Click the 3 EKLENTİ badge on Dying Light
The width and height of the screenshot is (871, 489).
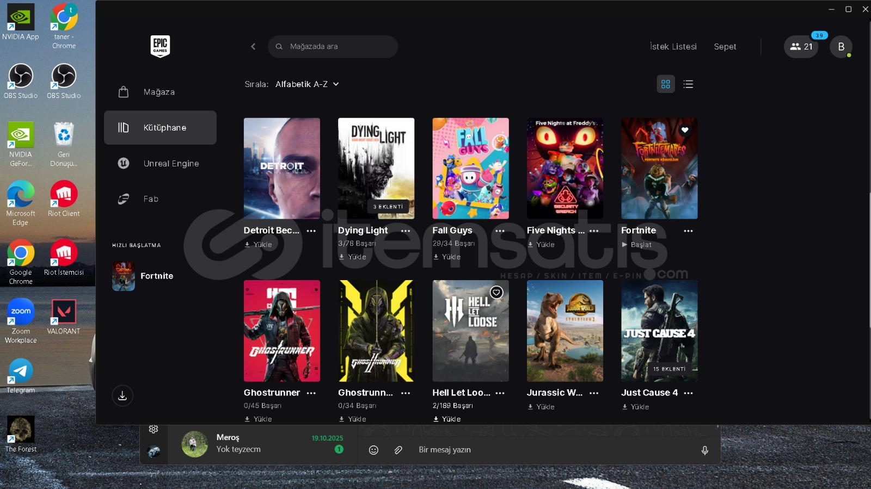click(388, 207)
